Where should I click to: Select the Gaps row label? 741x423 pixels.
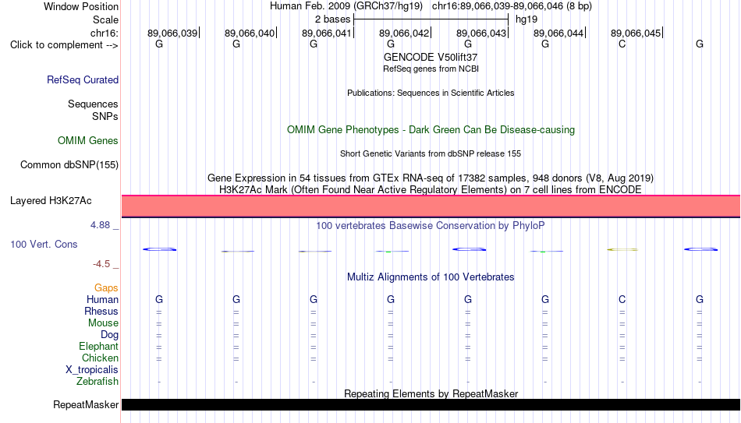coord(106,287)
